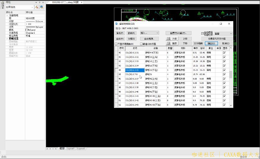Close the DJL(20) drawing document tab
The image size is (260, 159).
coord(82,2)
